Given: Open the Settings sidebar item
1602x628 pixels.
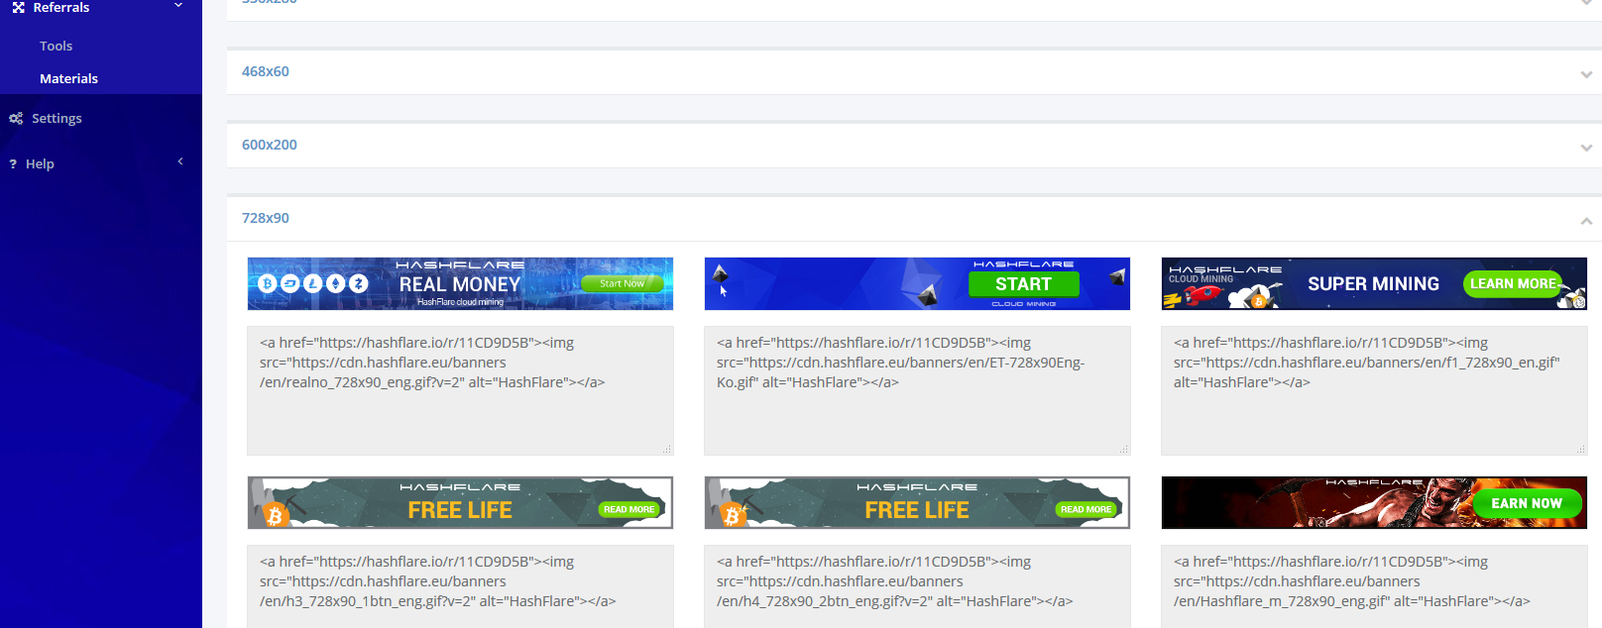Looking at the screenshot, I should point(57,118).
